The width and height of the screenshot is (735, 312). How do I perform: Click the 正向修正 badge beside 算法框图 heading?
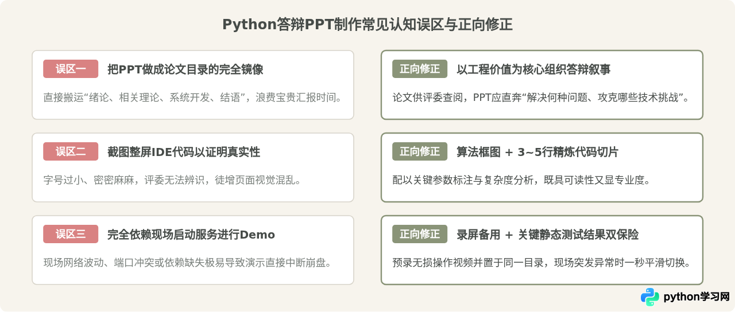420,151
